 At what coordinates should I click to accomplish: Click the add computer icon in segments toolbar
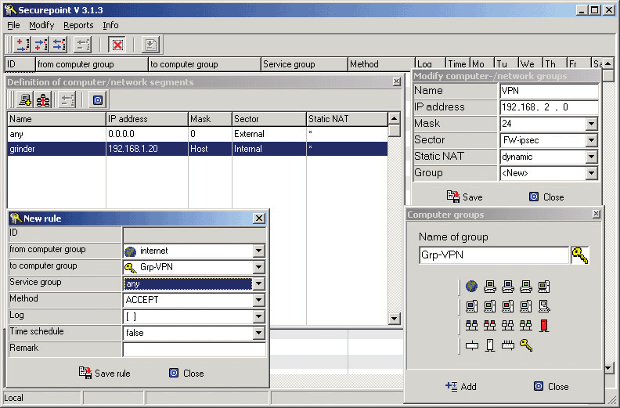pos(25,100)
